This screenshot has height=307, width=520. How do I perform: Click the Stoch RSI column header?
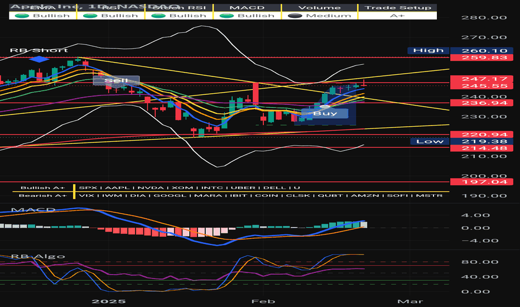click(x=179, y=7)
